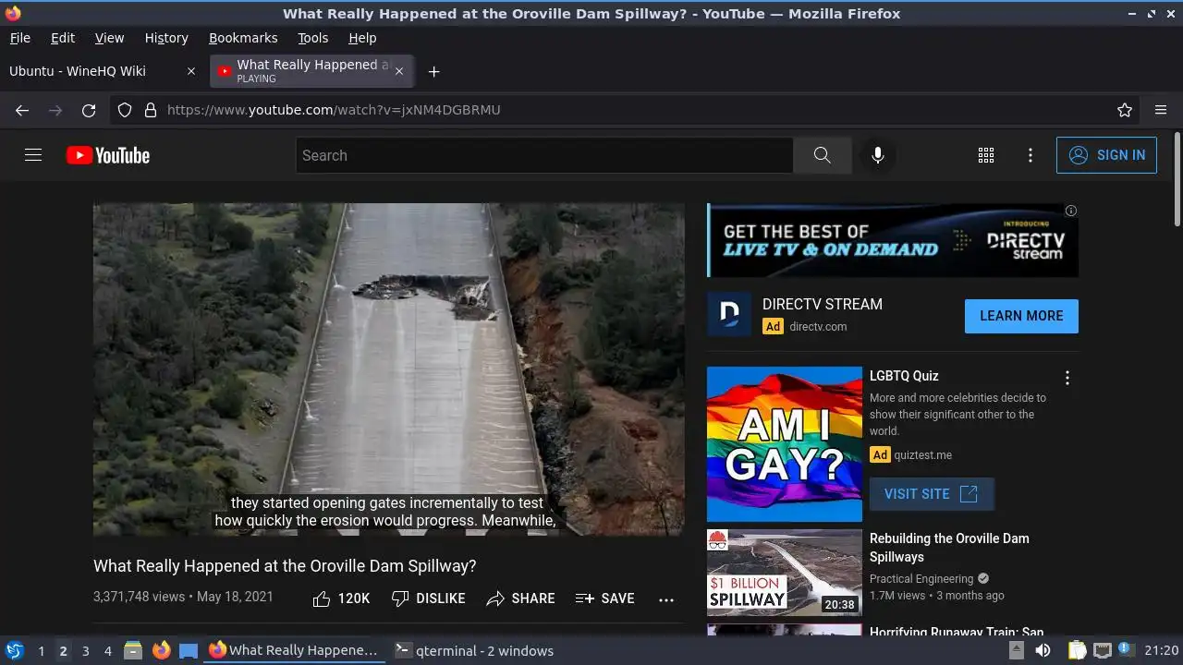Click the YouTube URL in address bar
1183x665 pixels.
(x=334, y=110)
